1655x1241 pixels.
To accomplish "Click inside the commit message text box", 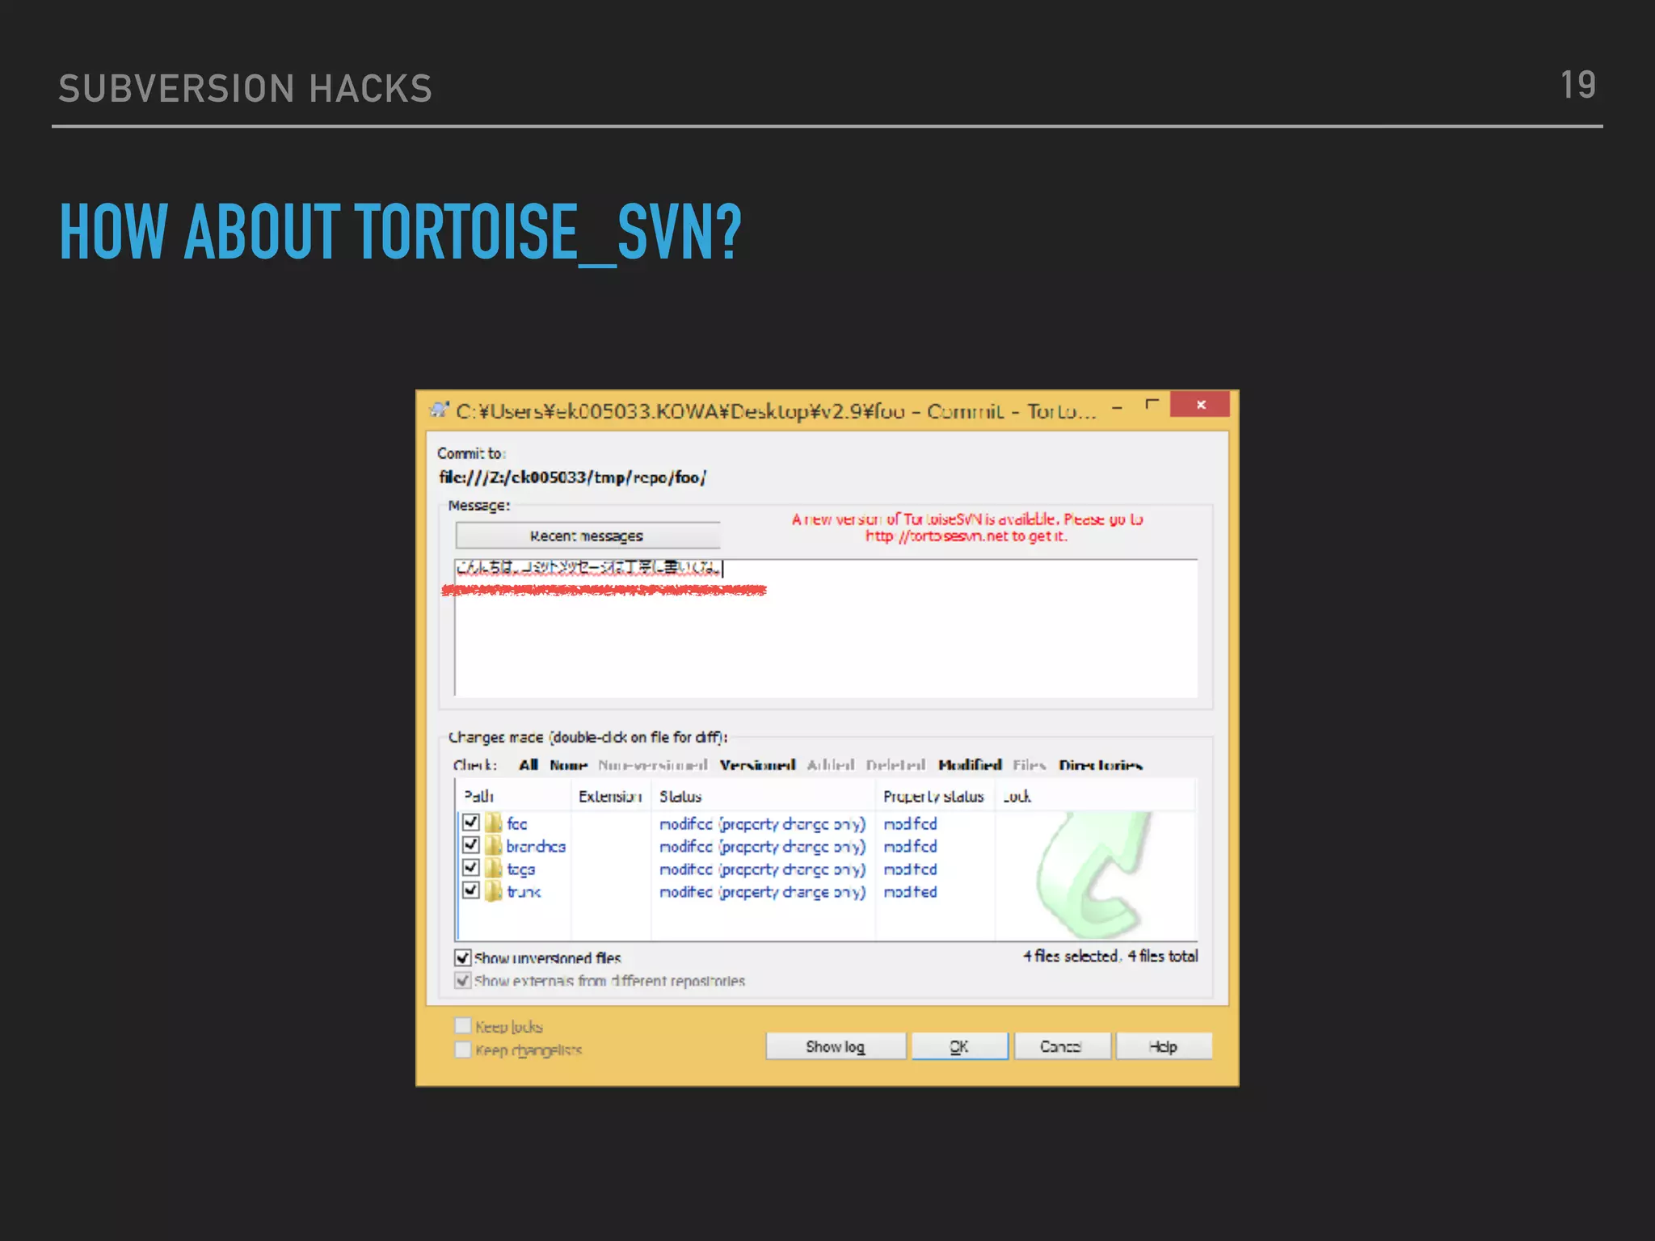I will coord(824,638).
